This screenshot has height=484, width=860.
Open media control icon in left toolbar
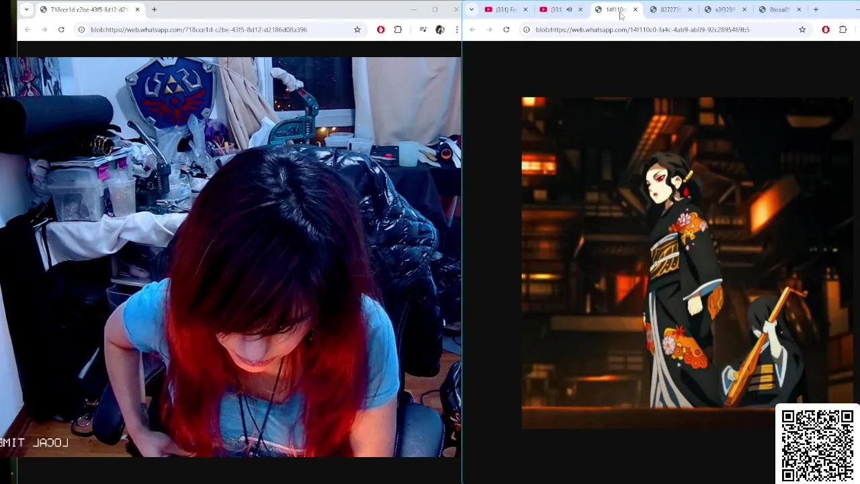click(423, 30)
